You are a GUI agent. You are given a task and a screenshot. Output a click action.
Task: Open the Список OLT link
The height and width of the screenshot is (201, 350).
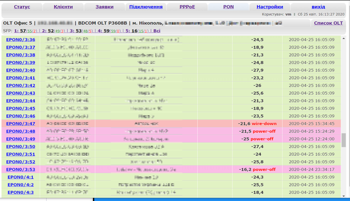328,23
